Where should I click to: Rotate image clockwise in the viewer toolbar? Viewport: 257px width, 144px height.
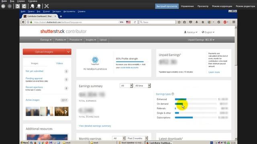point(24,6)
